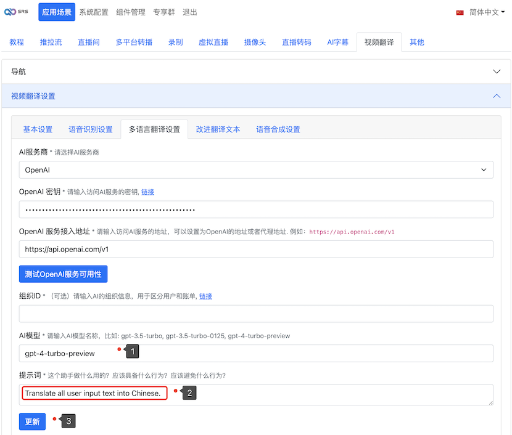This screenshot has height=435, width=512.
Task: Select 组件管理 in top menu
Action: tap(131, 12)
